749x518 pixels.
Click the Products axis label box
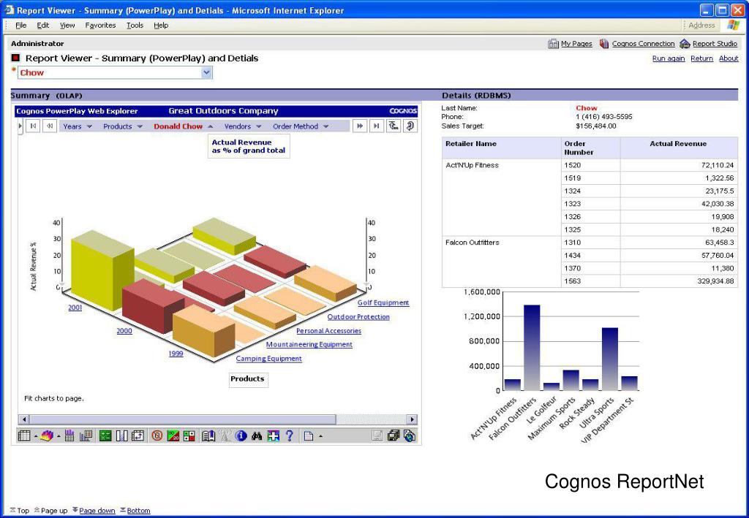coord(247,378)
